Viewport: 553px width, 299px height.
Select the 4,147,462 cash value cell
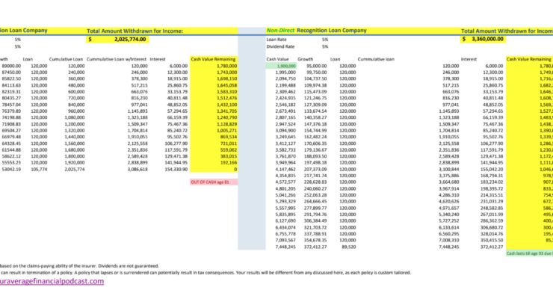[x=285, y=169]
